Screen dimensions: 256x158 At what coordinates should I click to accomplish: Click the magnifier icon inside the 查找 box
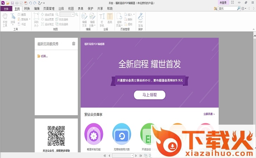[238, 8]
